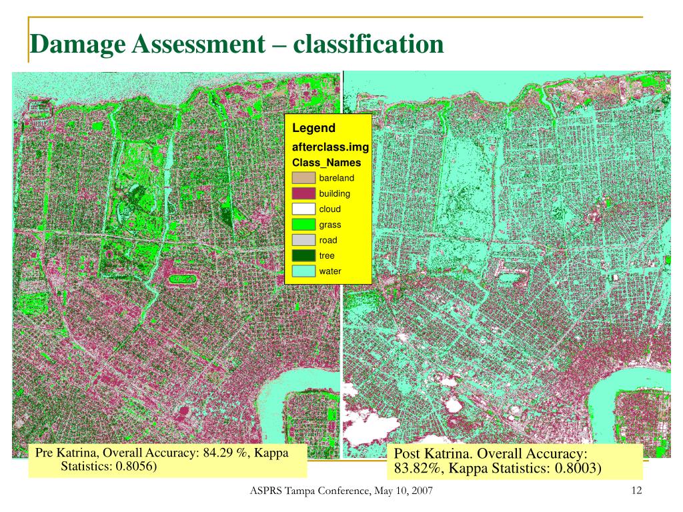Click the tree color swatch in legend
The height and width of the screenshot is (512, 683).
[x=303, y=255]
